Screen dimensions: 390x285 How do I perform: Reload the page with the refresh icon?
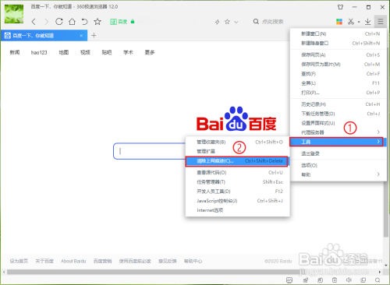(x=59, y=22)
